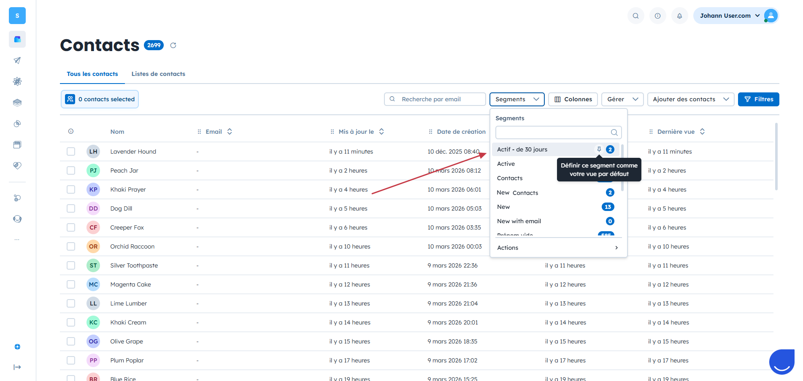This screenshot has height=381, width=803.
Task: Open the Filtres panel
Action: point(758,99)
